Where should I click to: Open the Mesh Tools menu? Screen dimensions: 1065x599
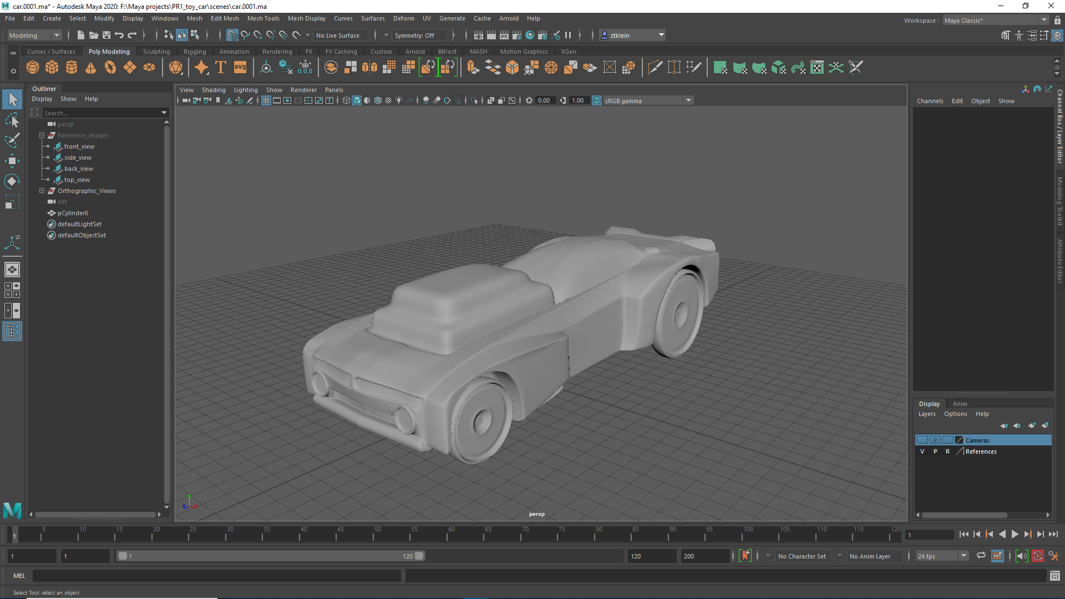point(263,18)
